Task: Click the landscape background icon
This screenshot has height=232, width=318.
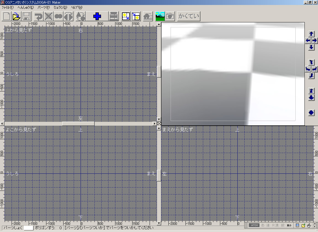Action: pos(160,16)
